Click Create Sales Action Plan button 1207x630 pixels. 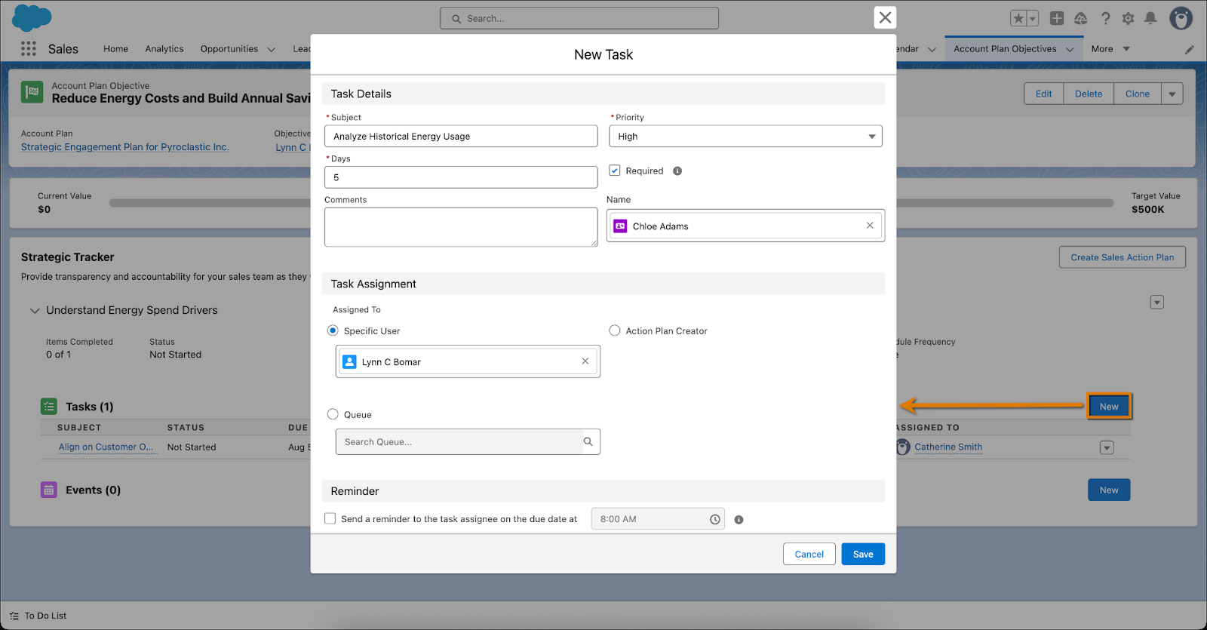(1123, 257)
